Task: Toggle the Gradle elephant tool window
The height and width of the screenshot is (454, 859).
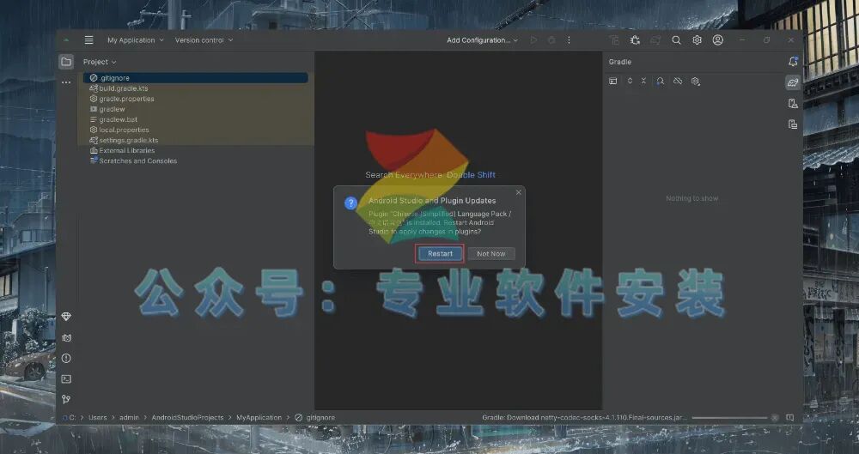Action: point(793,82)
